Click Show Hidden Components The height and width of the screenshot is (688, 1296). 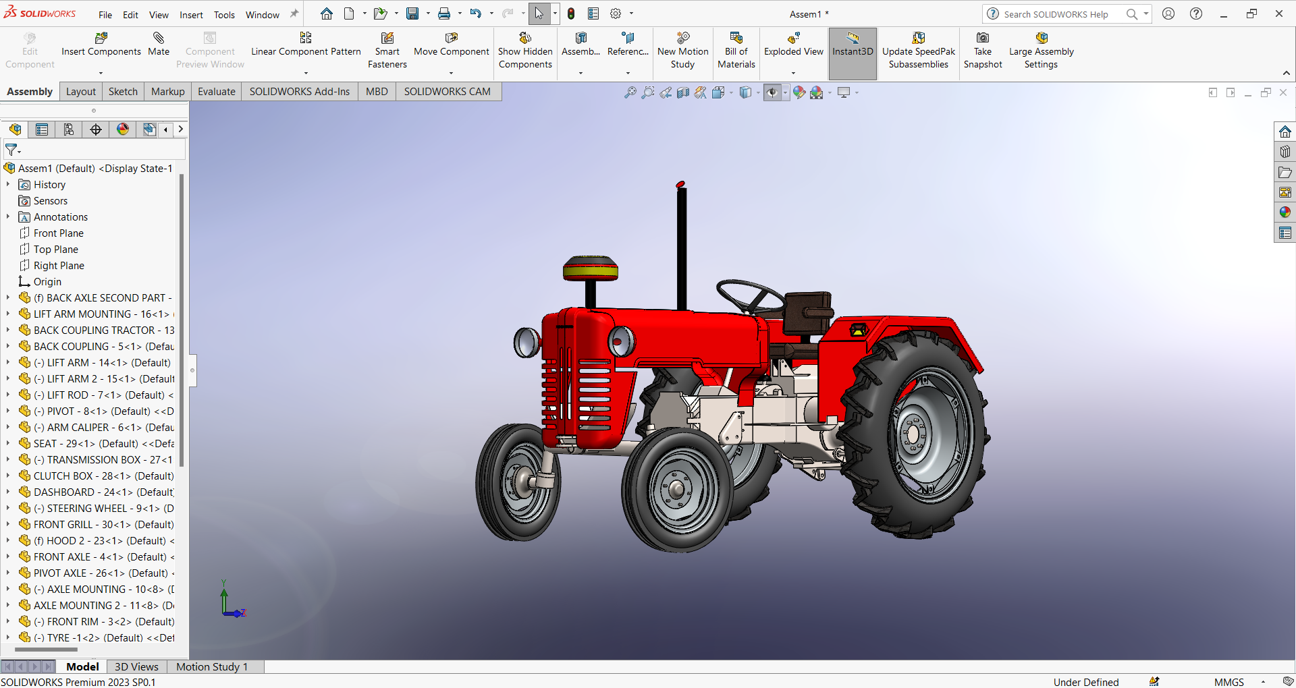pyautogui.click(x=525, y=51)
